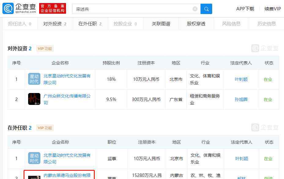Screen dimensions: 284x179
Task: Open the 星动时代 logo in 对外投资 table
Action: [34, 79]
